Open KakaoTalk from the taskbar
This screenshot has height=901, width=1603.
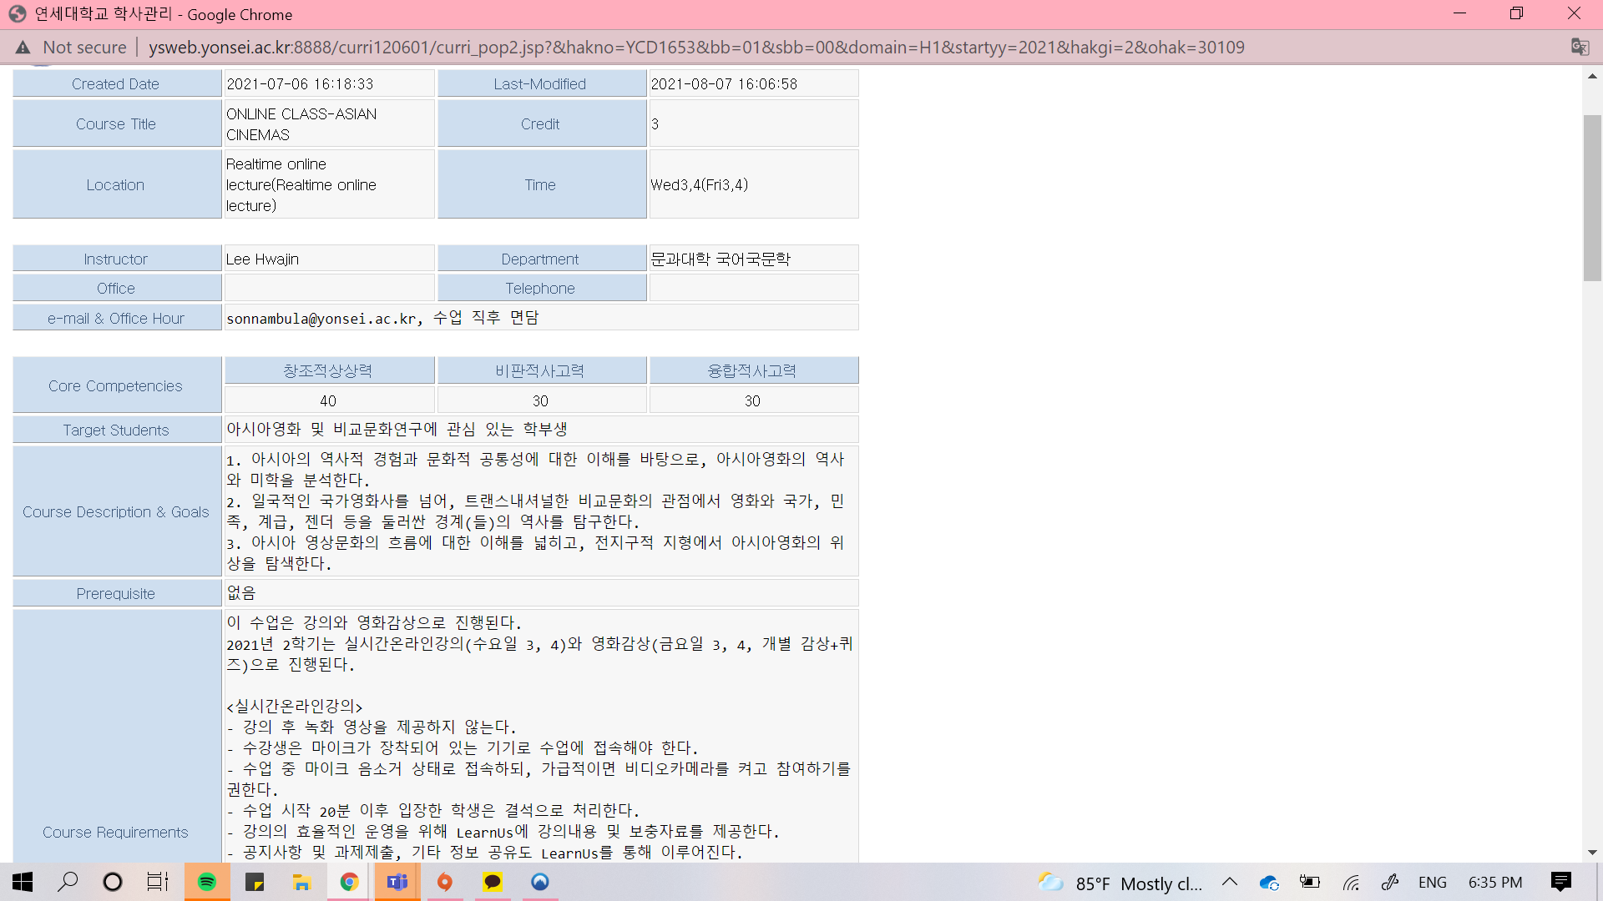tap(493, 882)
